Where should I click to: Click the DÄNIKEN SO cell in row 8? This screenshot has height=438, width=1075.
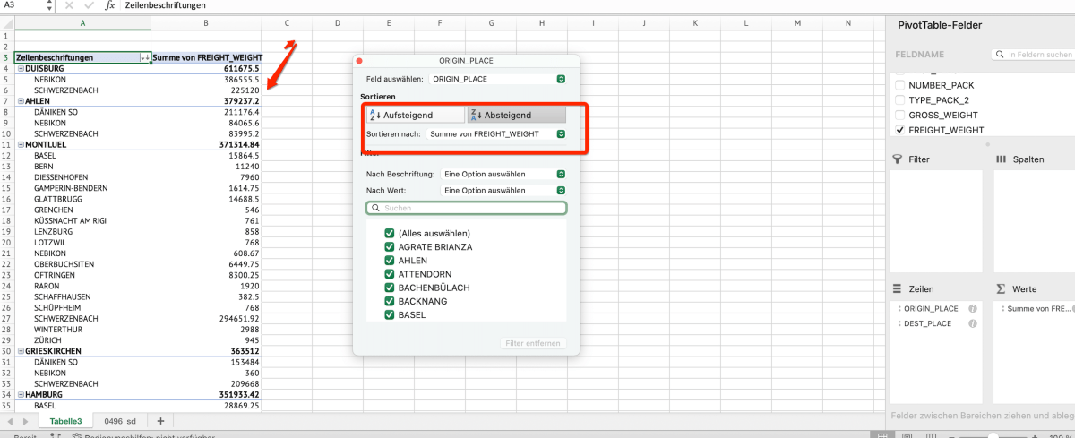click(x=82, y=112)
